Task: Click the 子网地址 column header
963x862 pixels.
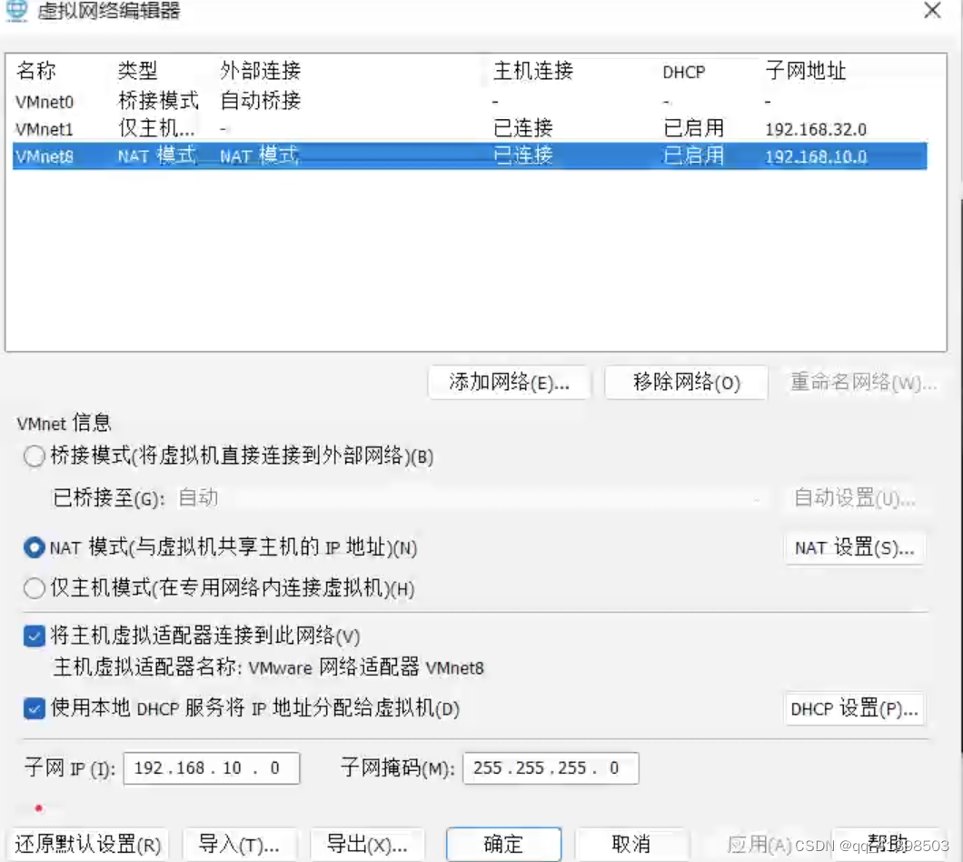Action: (805, 71)
